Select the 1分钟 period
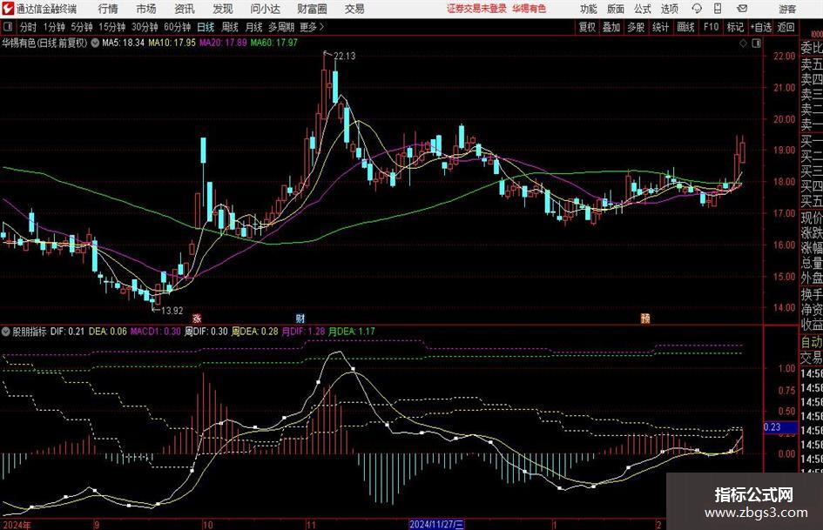Image resolution: width=823 pixels, height=530 pixels. 53,27
